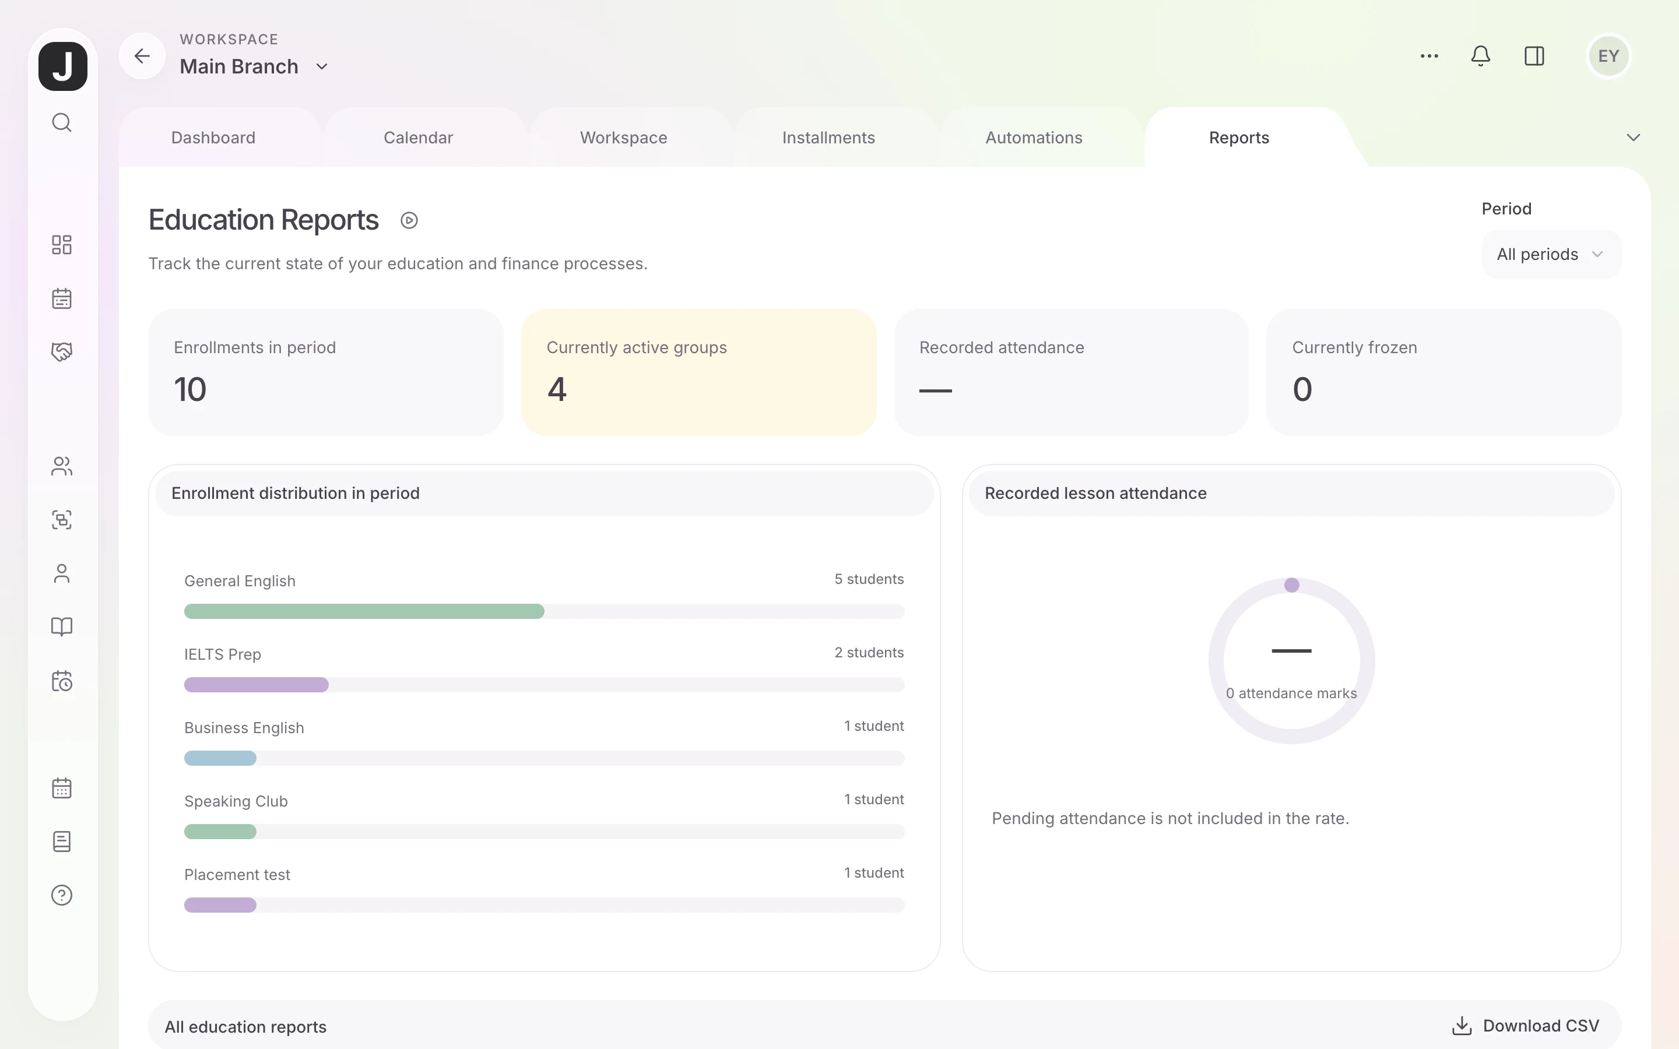Go back with the left arrow button
This screenshot has height=1049, width=1679.
pos(142,56)
